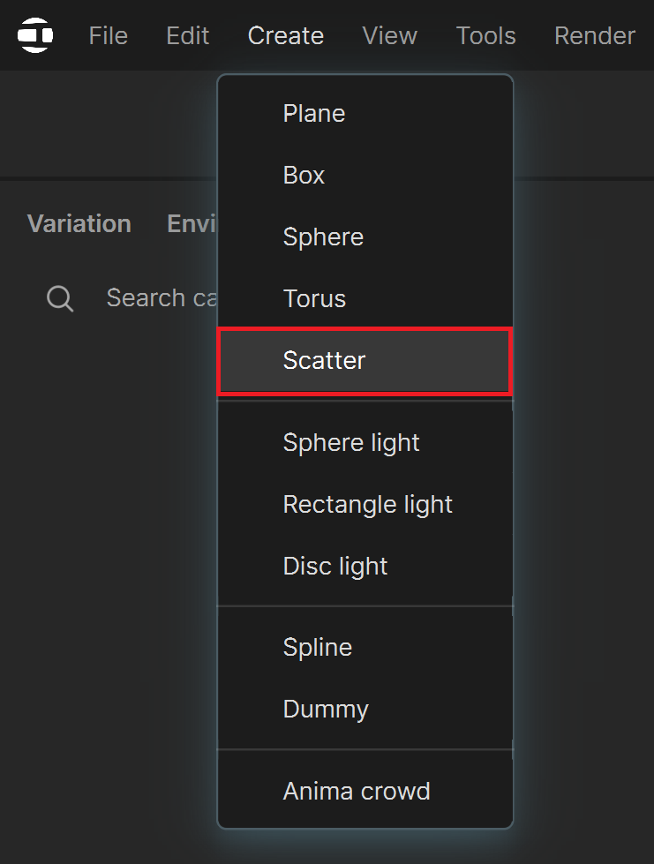Choose Spline from the menu
Viewport: 654px width, 864px height.
365,647
